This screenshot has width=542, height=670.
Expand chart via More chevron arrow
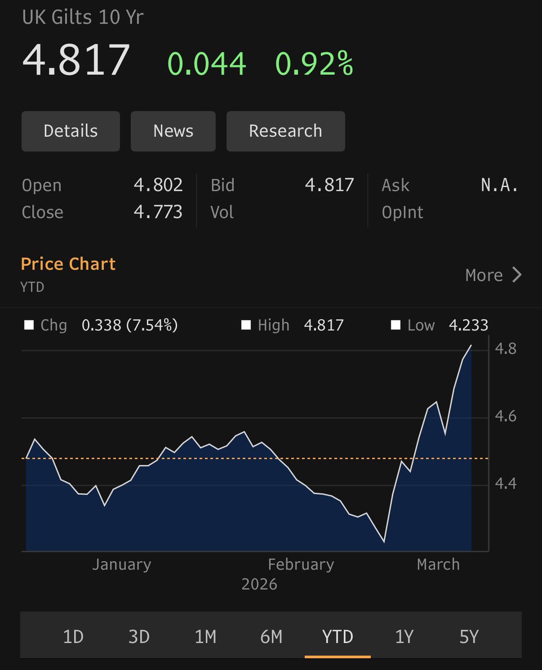click(x=517, y=275)
